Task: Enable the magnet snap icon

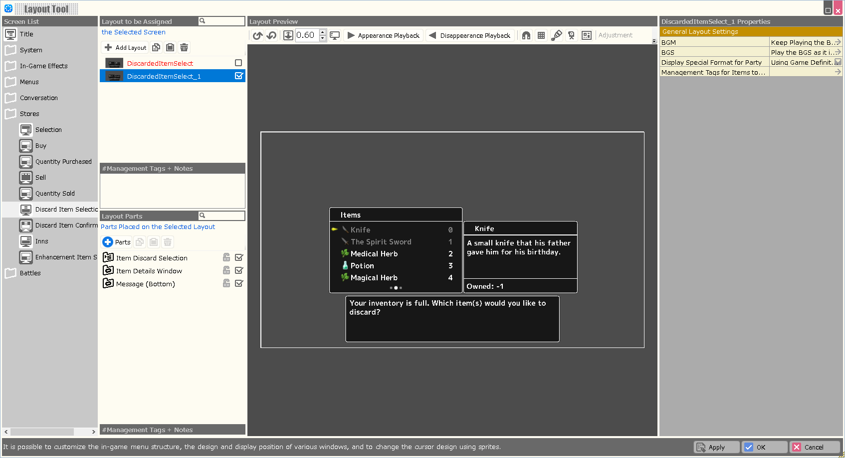Action: 526,35
